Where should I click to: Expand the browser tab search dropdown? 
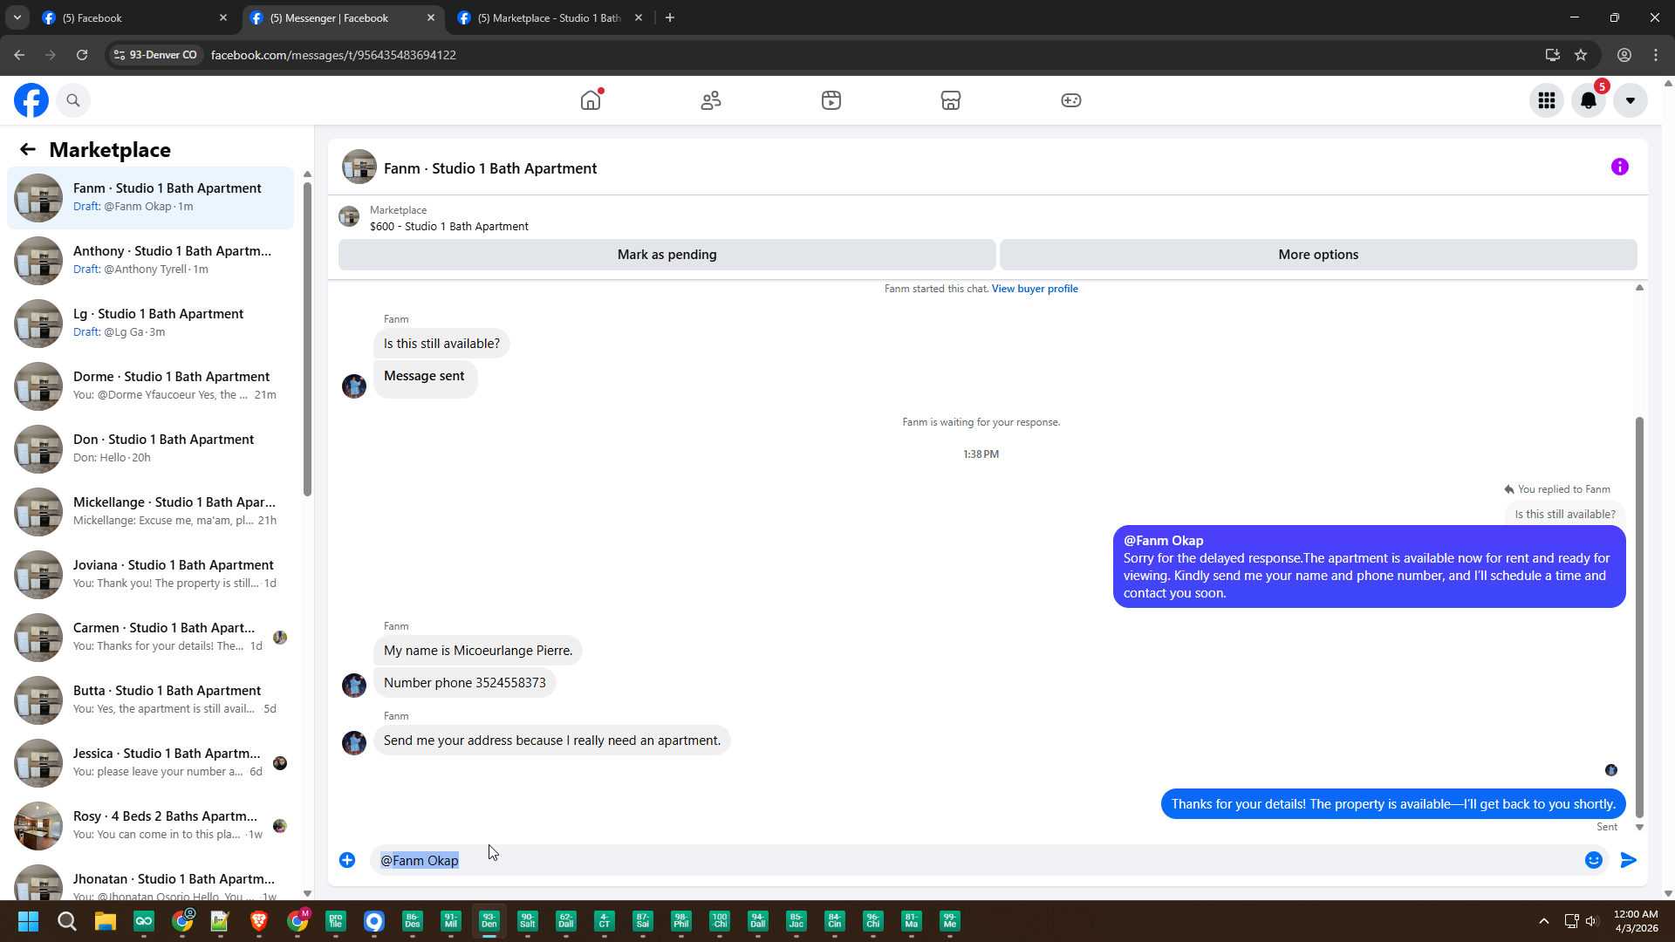pos(17,17)
